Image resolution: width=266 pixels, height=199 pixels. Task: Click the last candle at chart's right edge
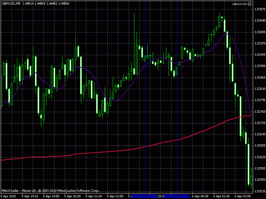(x=251, y=180)
